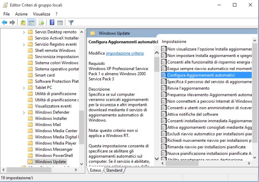Click settings list vertical scroll down arrow
The image size is (259, 182).
coord(255,157)
